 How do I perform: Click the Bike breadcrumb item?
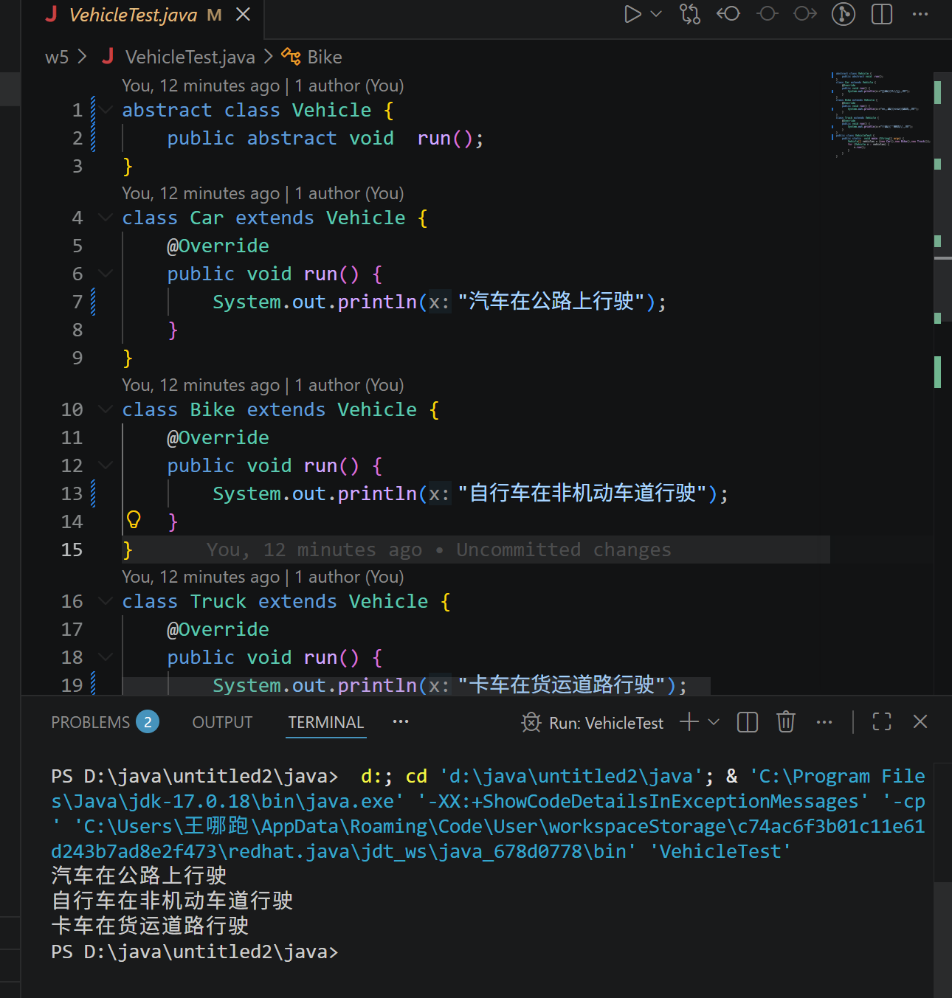pos(324,57)
